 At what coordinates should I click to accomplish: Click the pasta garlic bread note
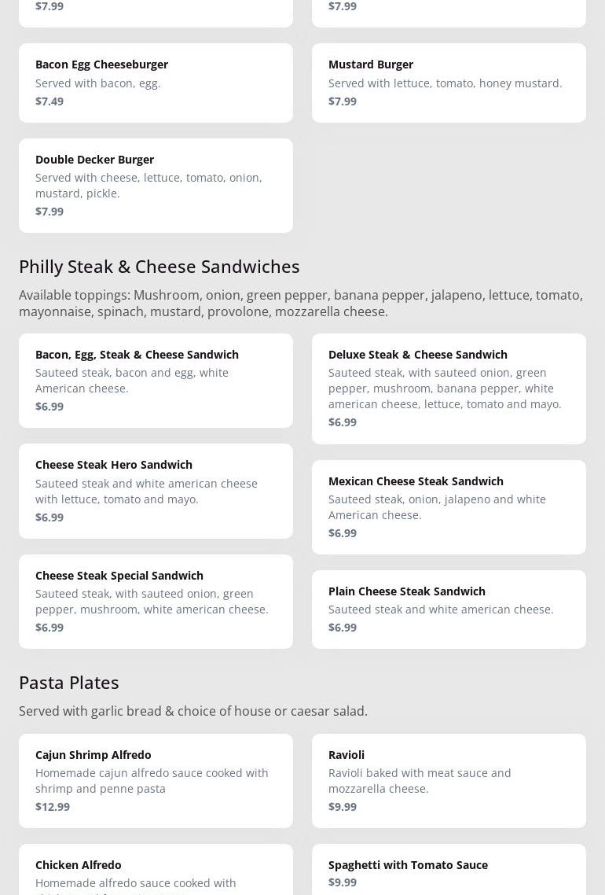tap(193, 711)
